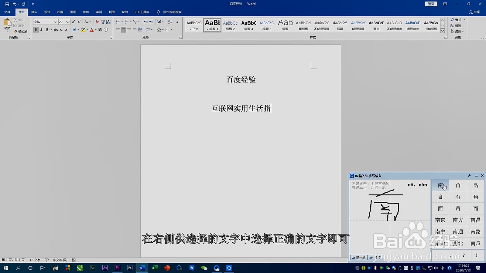Open the Font dialog launcher
This screenshot has height=273, width=486.
(111, 38)
